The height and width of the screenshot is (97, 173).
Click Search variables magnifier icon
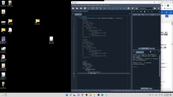[x=148, y=12]
